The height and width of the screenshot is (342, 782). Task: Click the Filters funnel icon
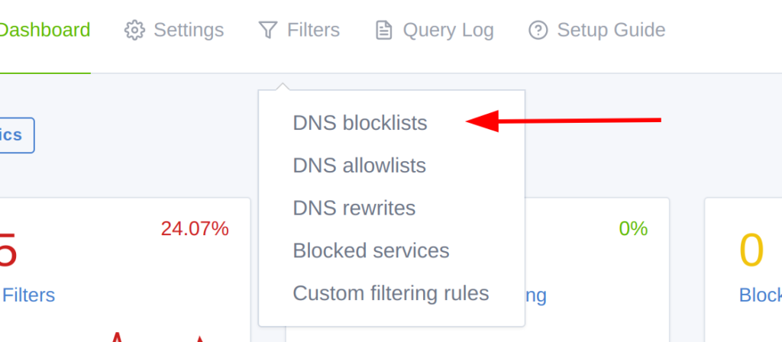click(x=267, y=31)
